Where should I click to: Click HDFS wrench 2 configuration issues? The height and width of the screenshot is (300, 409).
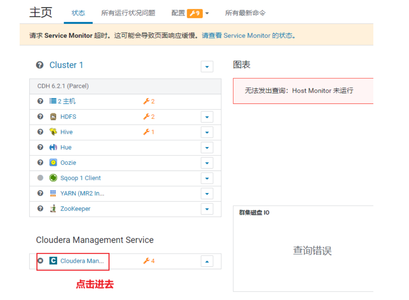click(149, 117)
